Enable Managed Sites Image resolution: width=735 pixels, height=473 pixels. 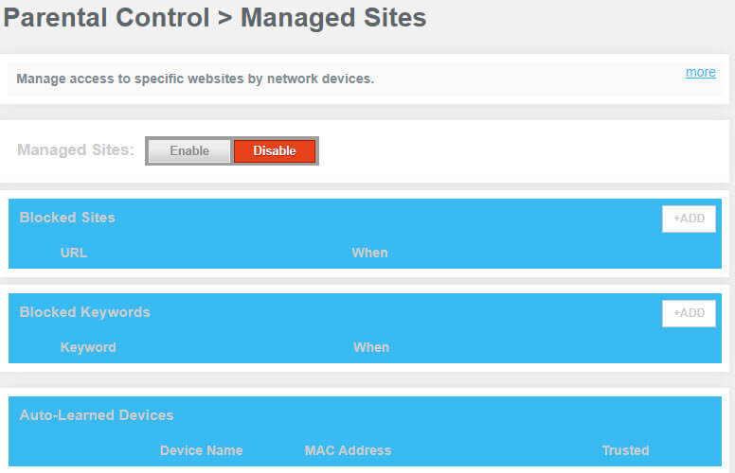coord(189,151)
